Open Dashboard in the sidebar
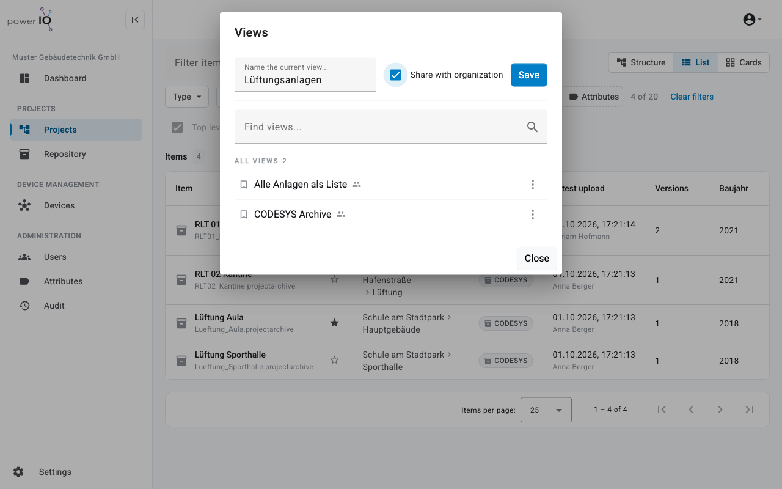 (x=76, y=78)
